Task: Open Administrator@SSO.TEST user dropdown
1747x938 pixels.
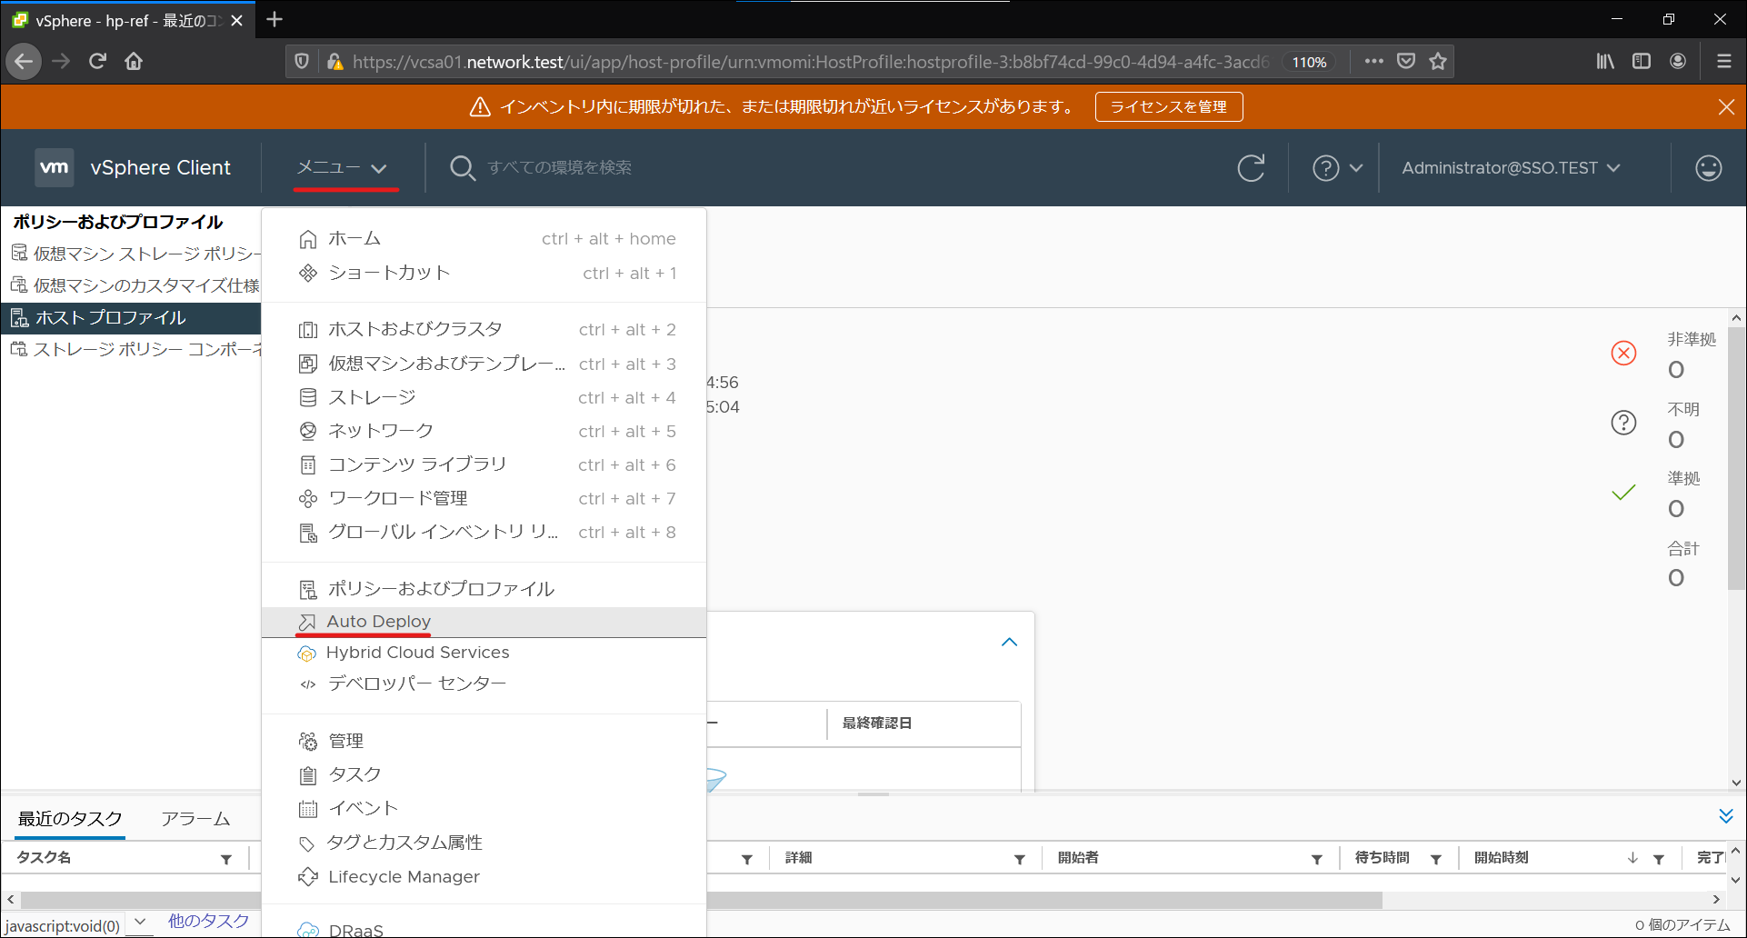Action: [1511, 168]
